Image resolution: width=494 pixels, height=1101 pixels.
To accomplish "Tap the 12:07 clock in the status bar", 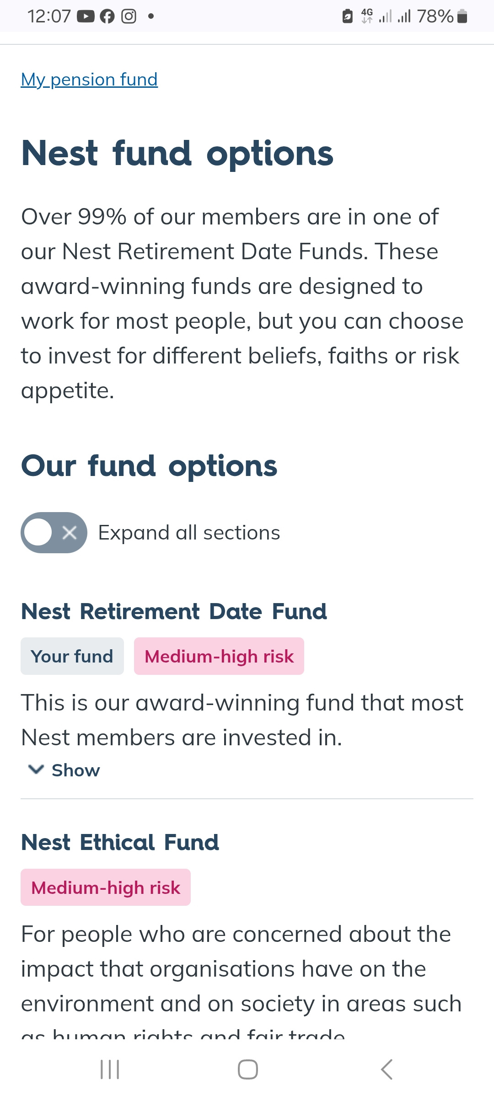I will pos(49,16).
